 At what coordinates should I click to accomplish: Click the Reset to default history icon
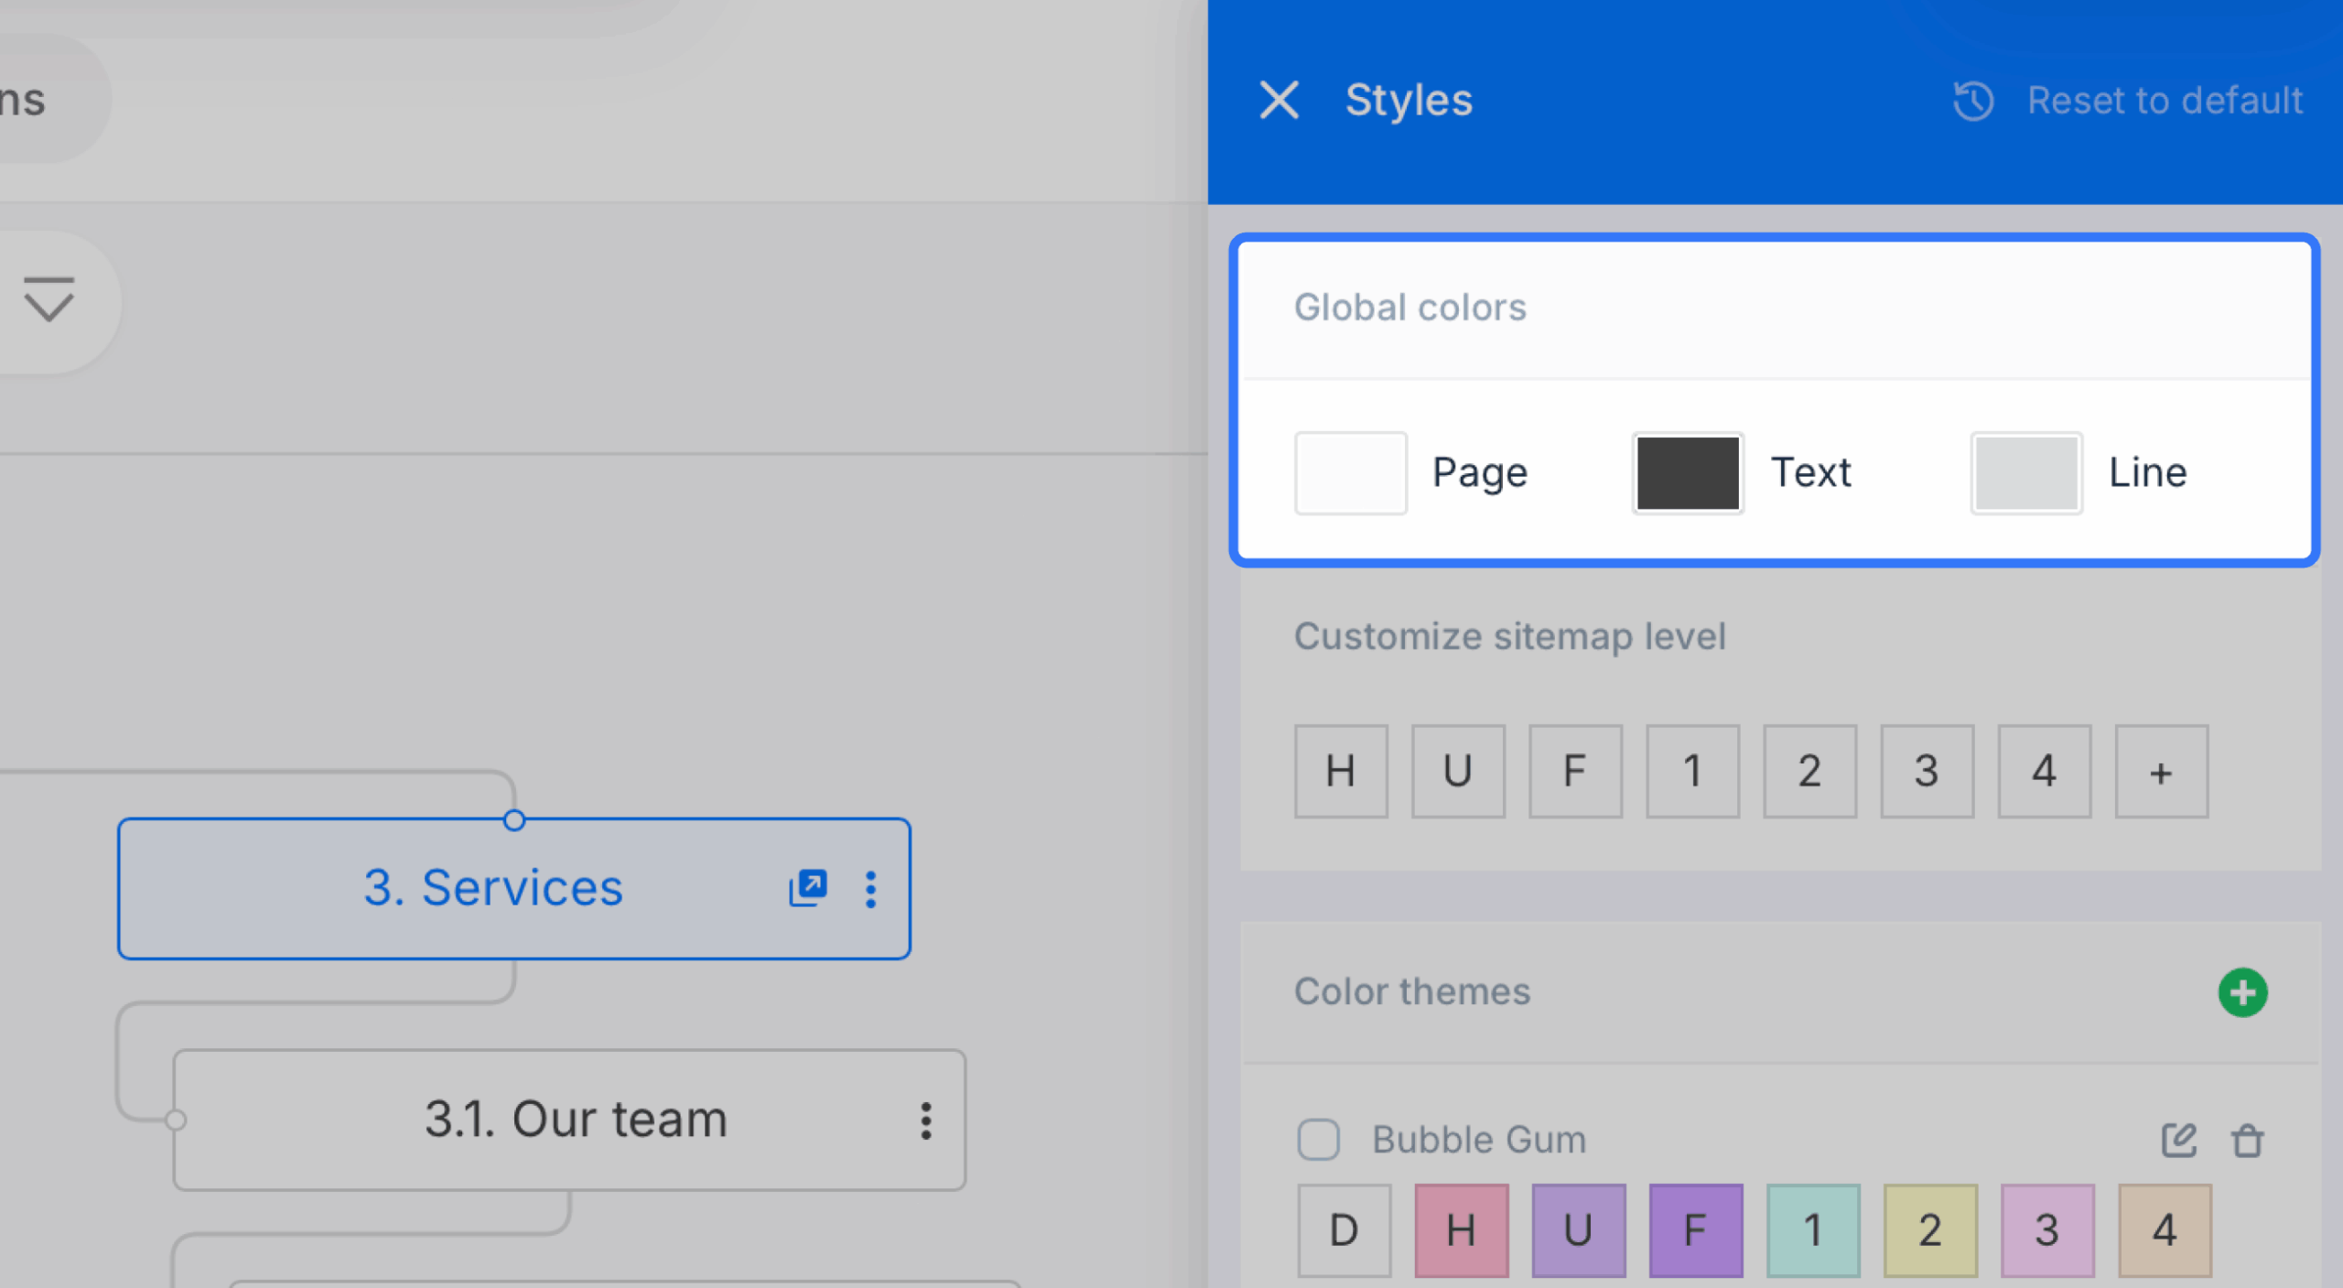(1973, 101)
